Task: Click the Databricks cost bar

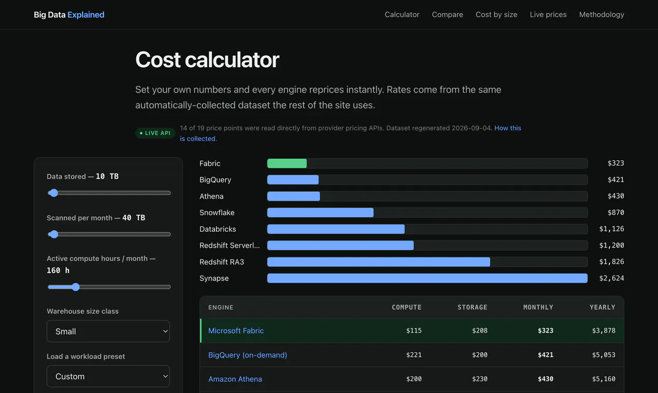Action: [x=336, y=229]
